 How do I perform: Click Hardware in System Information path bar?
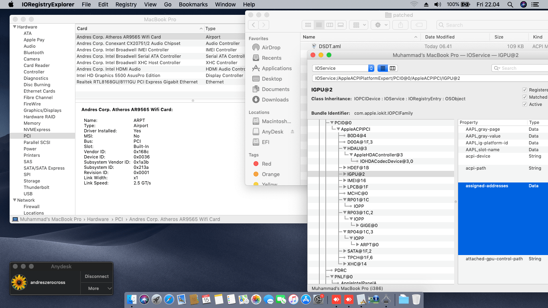coord(98,219)
